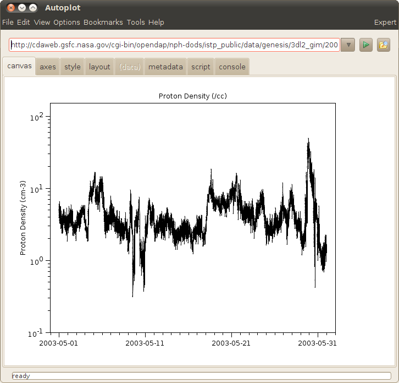The image size is (399, 383).
Task: Switch to the style tab
Action: coord(73,67)
